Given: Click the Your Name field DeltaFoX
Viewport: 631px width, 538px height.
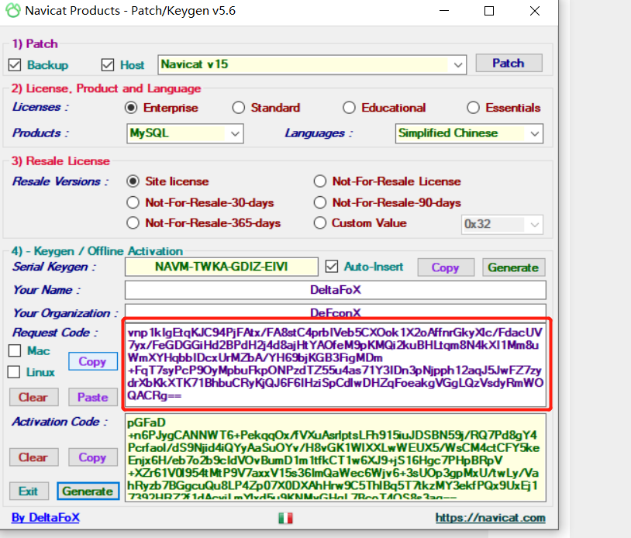Looking at the screenshot, I should (x=335, y=290).
